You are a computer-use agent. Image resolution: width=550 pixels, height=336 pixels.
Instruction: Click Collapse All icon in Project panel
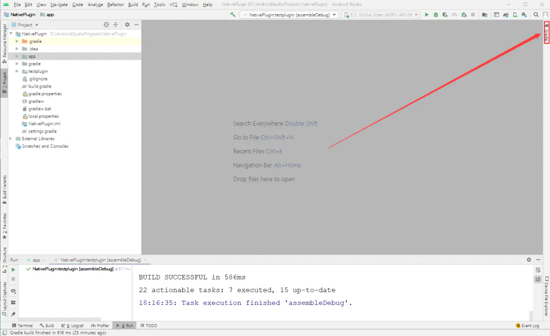click(116, 24)
